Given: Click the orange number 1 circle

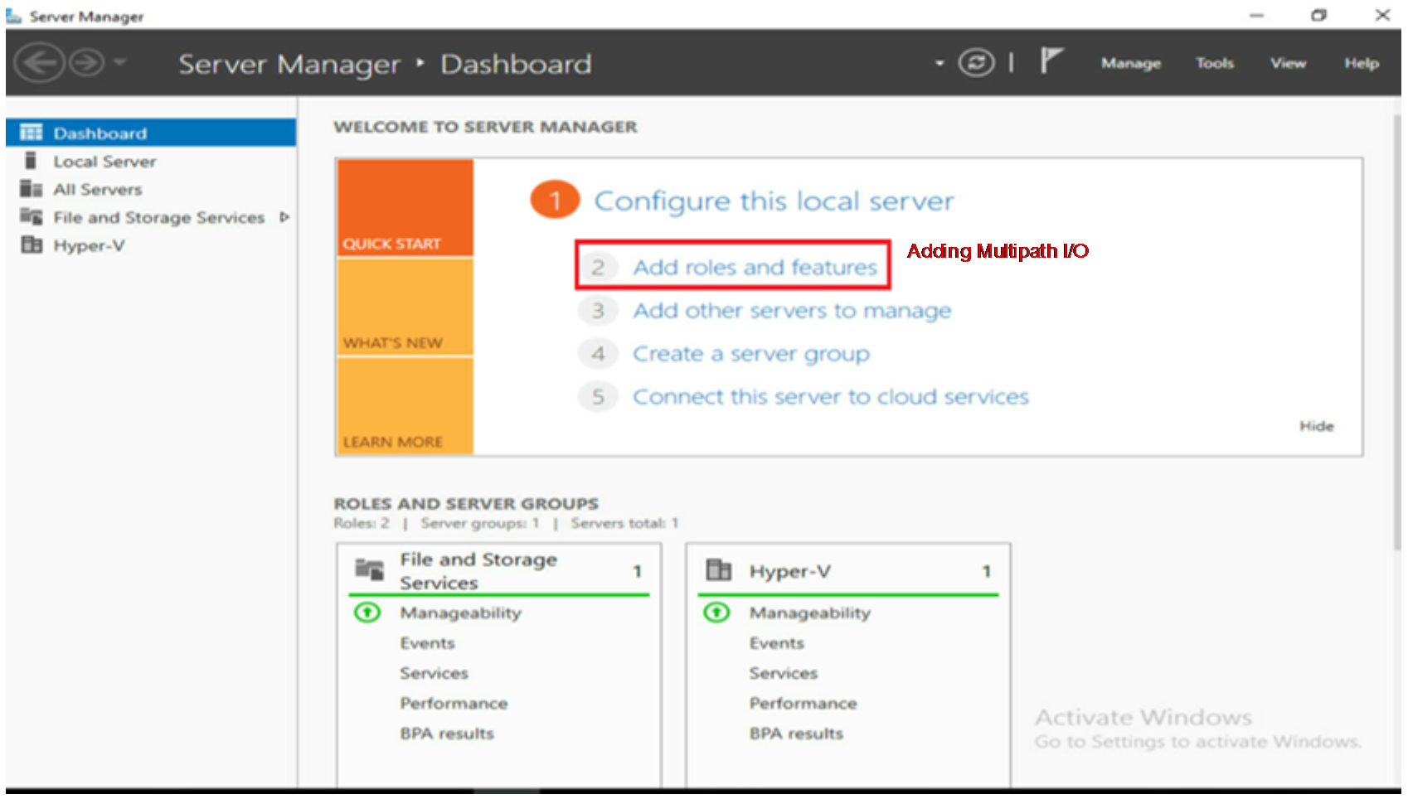Looking at the screenshot, I should click(555, 200).
